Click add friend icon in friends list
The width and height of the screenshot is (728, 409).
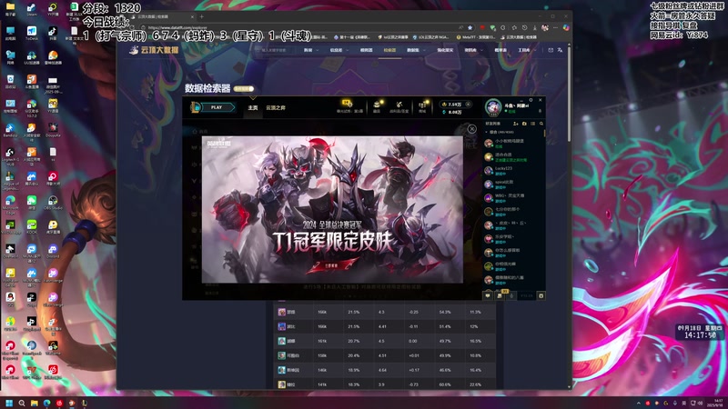pos(515,124)
